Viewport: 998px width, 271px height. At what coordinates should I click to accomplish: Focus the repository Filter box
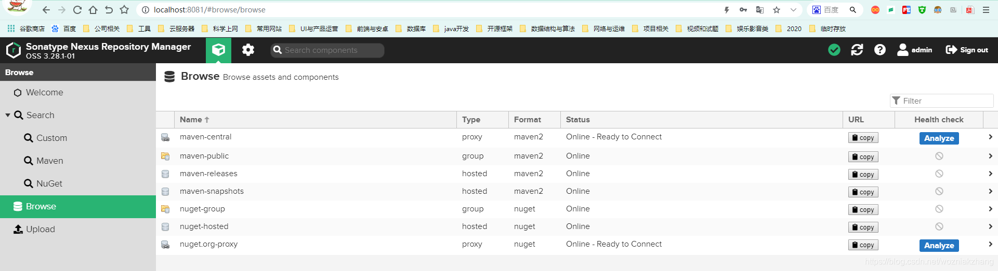pos(941,101)
